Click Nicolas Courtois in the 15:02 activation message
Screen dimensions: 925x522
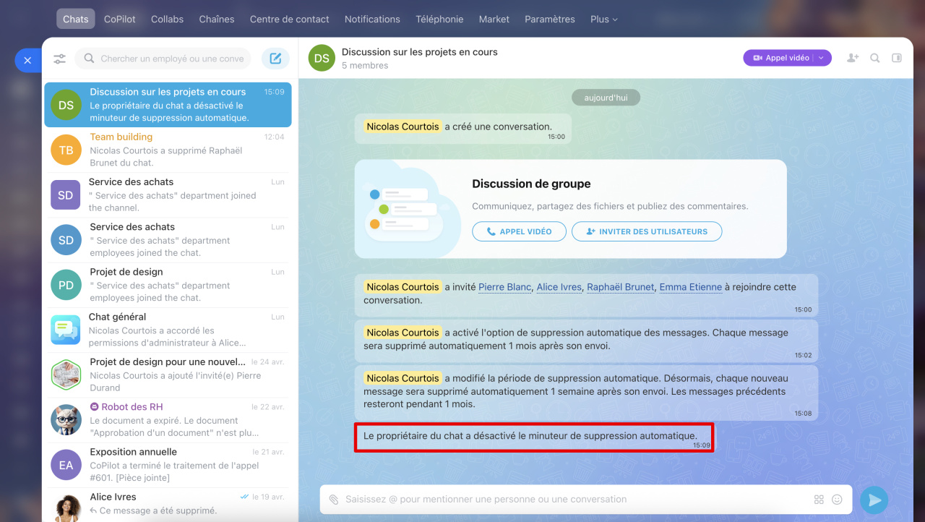coord(403,333)
